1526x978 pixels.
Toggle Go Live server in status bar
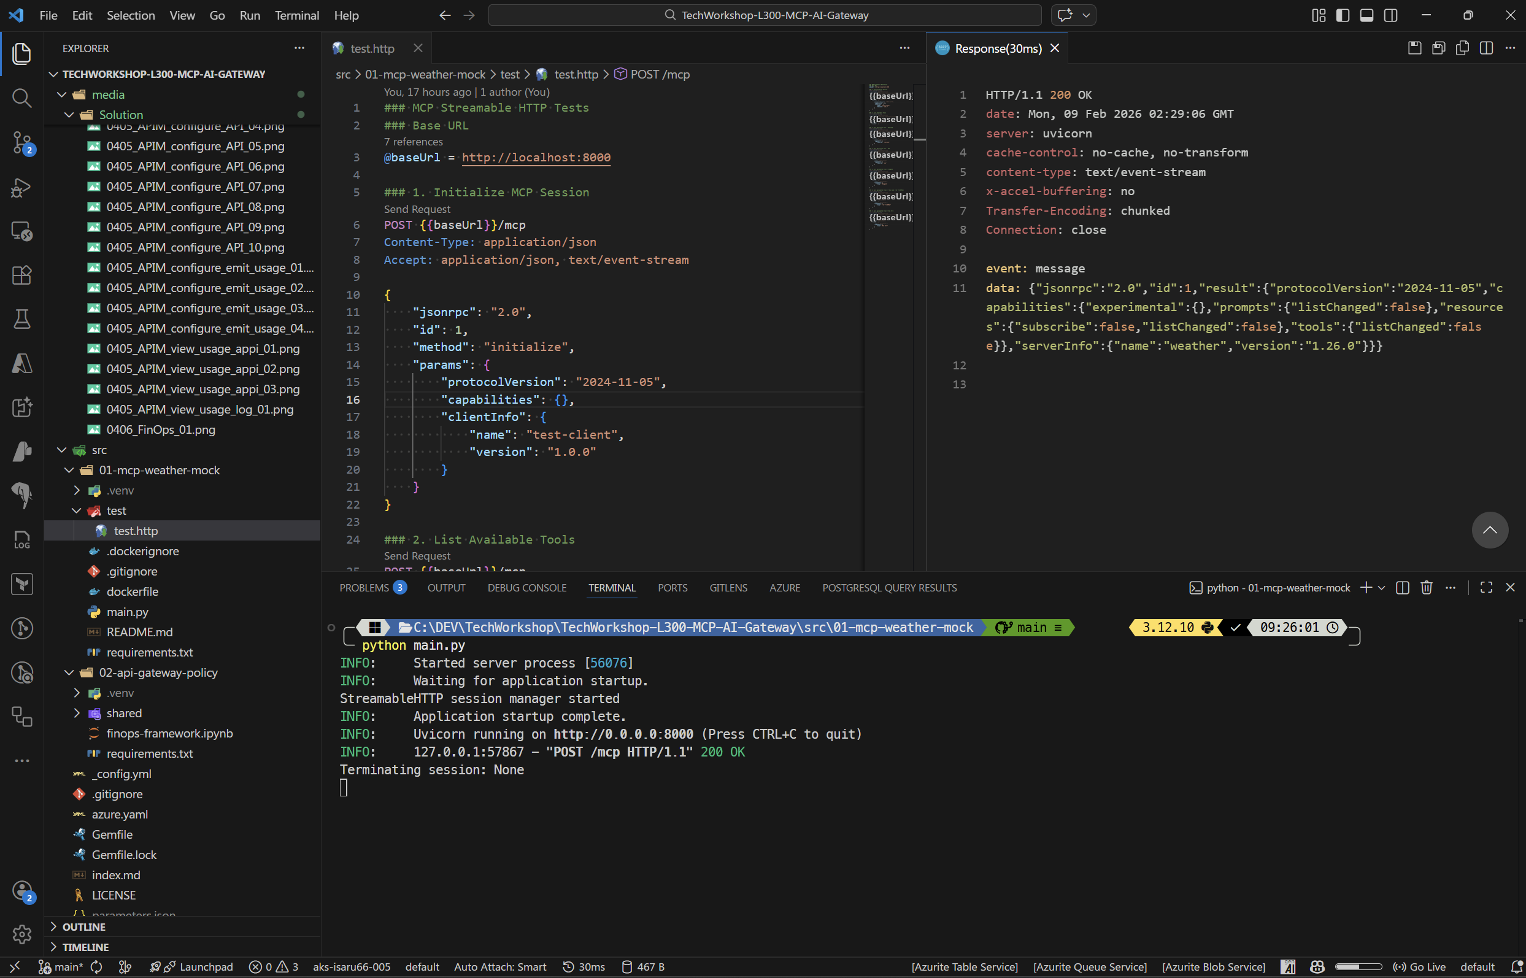coord(1419,966)
